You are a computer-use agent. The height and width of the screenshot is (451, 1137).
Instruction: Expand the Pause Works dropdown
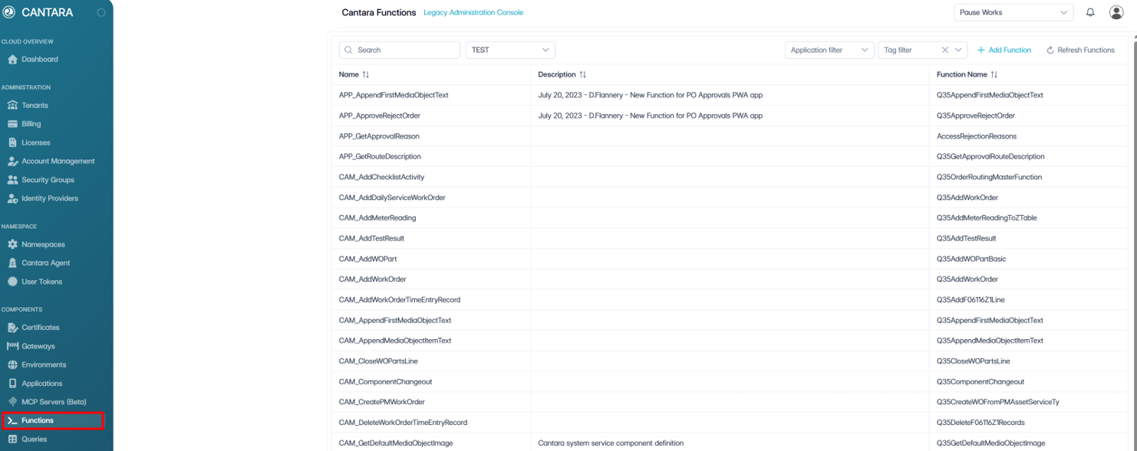point(1013,12)
